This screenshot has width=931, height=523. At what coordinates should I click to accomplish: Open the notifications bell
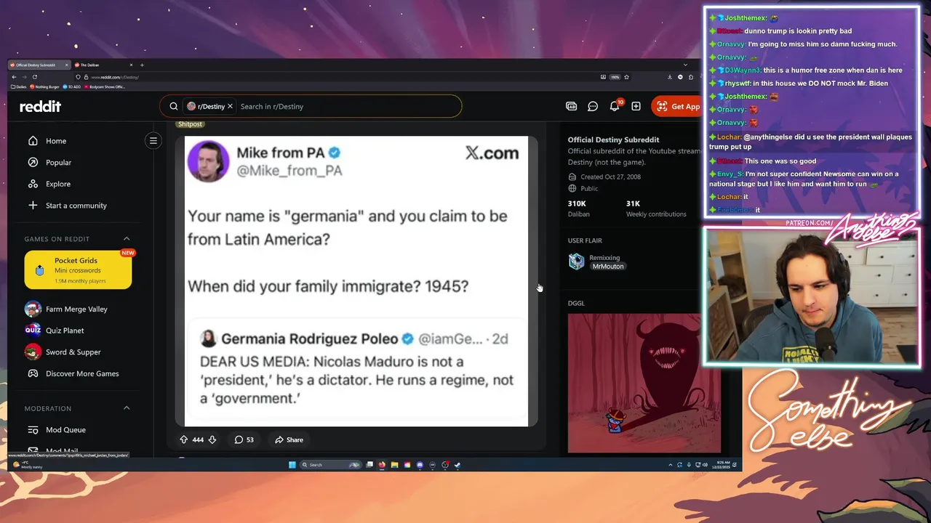point(615,106)
